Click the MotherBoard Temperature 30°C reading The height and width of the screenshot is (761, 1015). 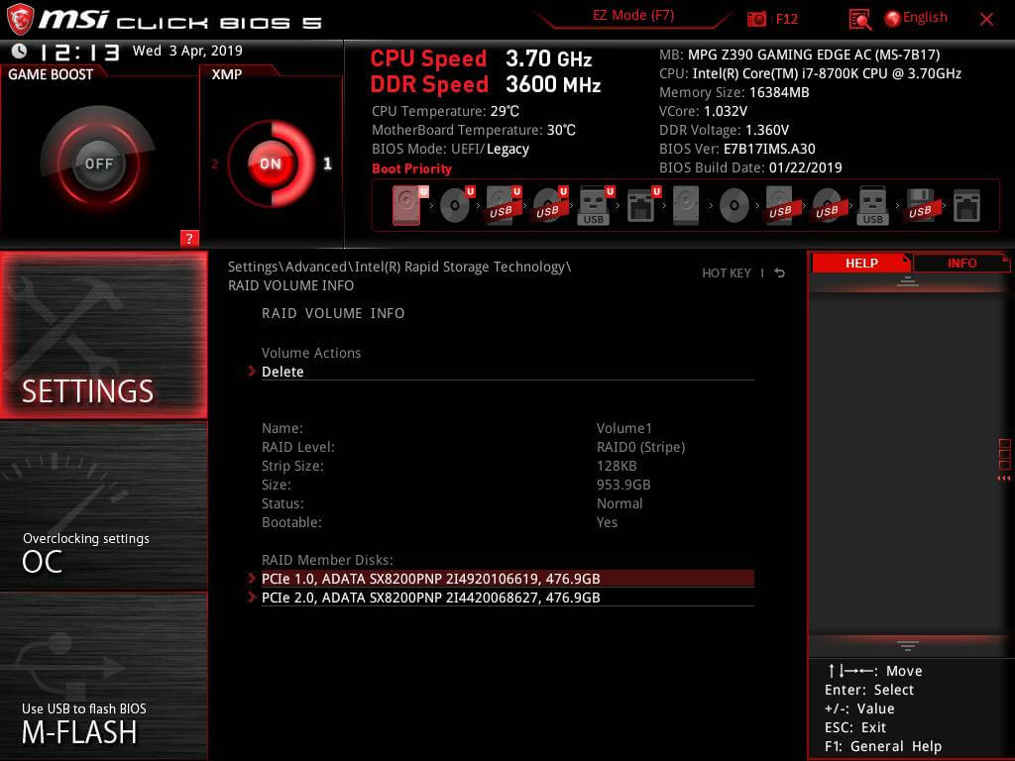[x=474, y=130]
